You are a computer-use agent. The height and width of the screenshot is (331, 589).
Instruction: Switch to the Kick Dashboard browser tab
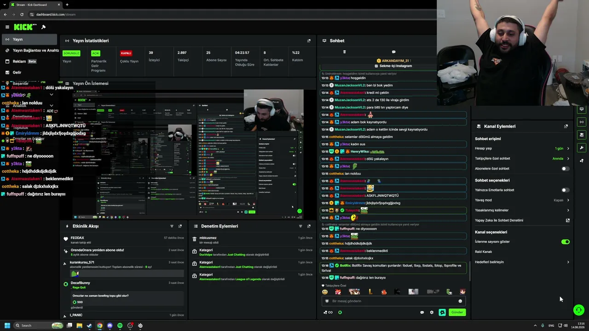pos(35,5)
